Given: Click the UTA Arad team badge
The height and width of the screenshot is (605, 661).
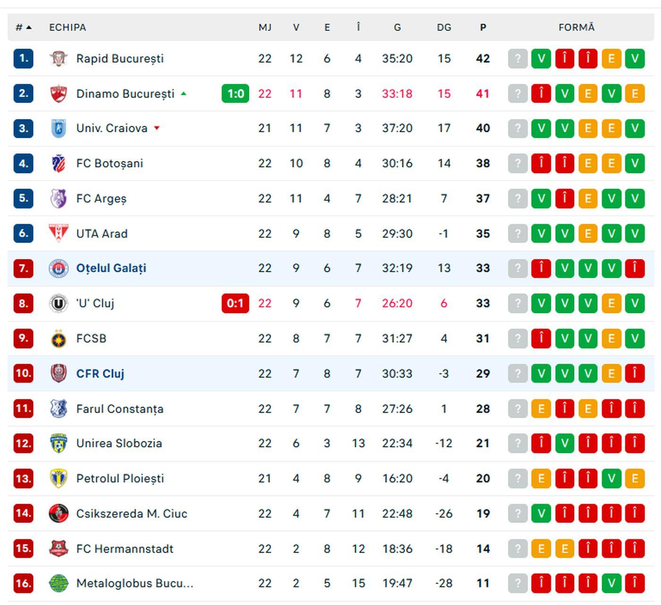Looking at the screenshot, I should pyautogui.click(x=59, y=233).
